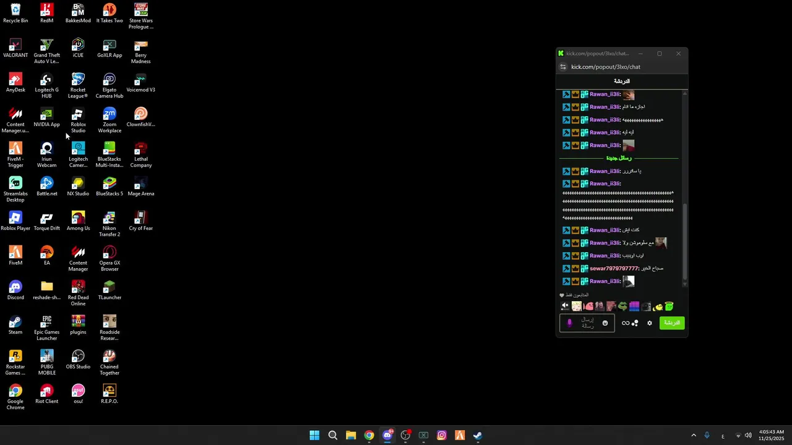The width and height of the screenshot is (792, 445).
Task: Select the VALORANT desktop icon
Action: [15, 48]
